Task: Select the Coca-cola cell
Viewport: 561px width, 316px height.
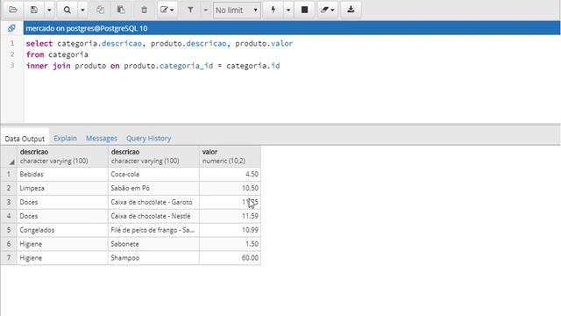Action: (x=153, y=174)
